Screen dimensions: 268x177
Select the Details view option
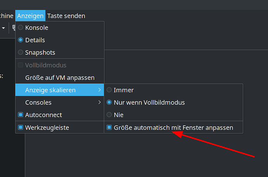pyautogui.click(x=35, y=40)
